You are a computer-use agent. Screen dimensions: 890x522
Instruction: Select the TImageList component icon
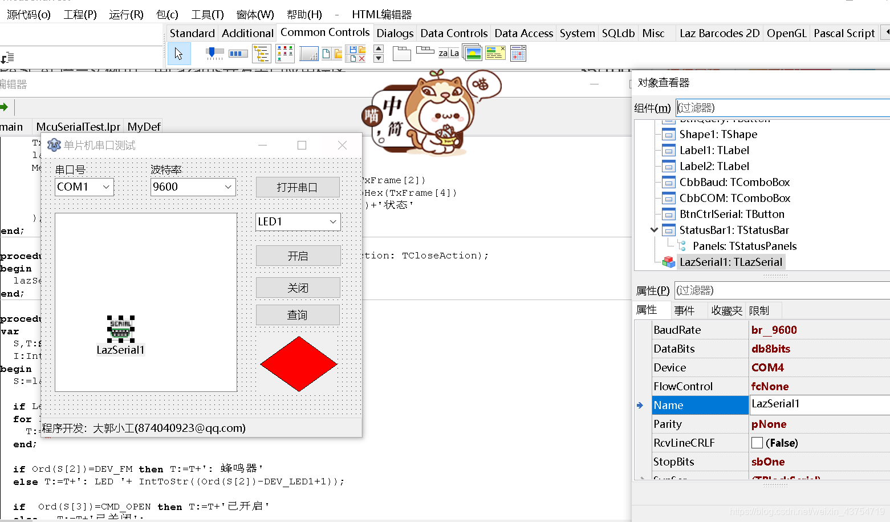(x=473, y=54)
